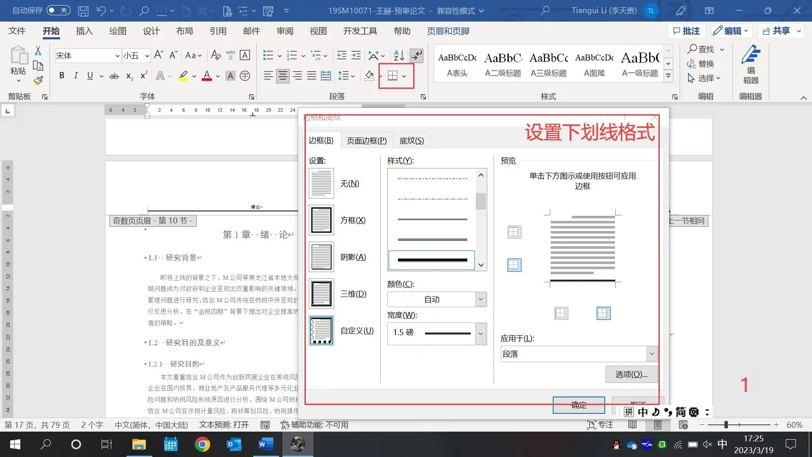Viewport: 812px width, 457px height.
Task: Select the Phonetic Guide (拼音指南) icon
Action: click(x=230, y=55)
